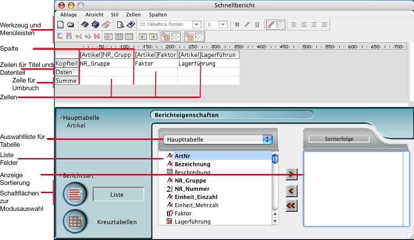414x240 pixels.
Task: Click the Sortierfolge button
Action: coord(339,139)
